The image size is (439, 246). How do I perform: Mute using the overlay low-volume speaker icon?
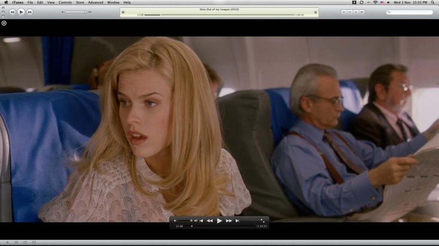pos(175,221)
